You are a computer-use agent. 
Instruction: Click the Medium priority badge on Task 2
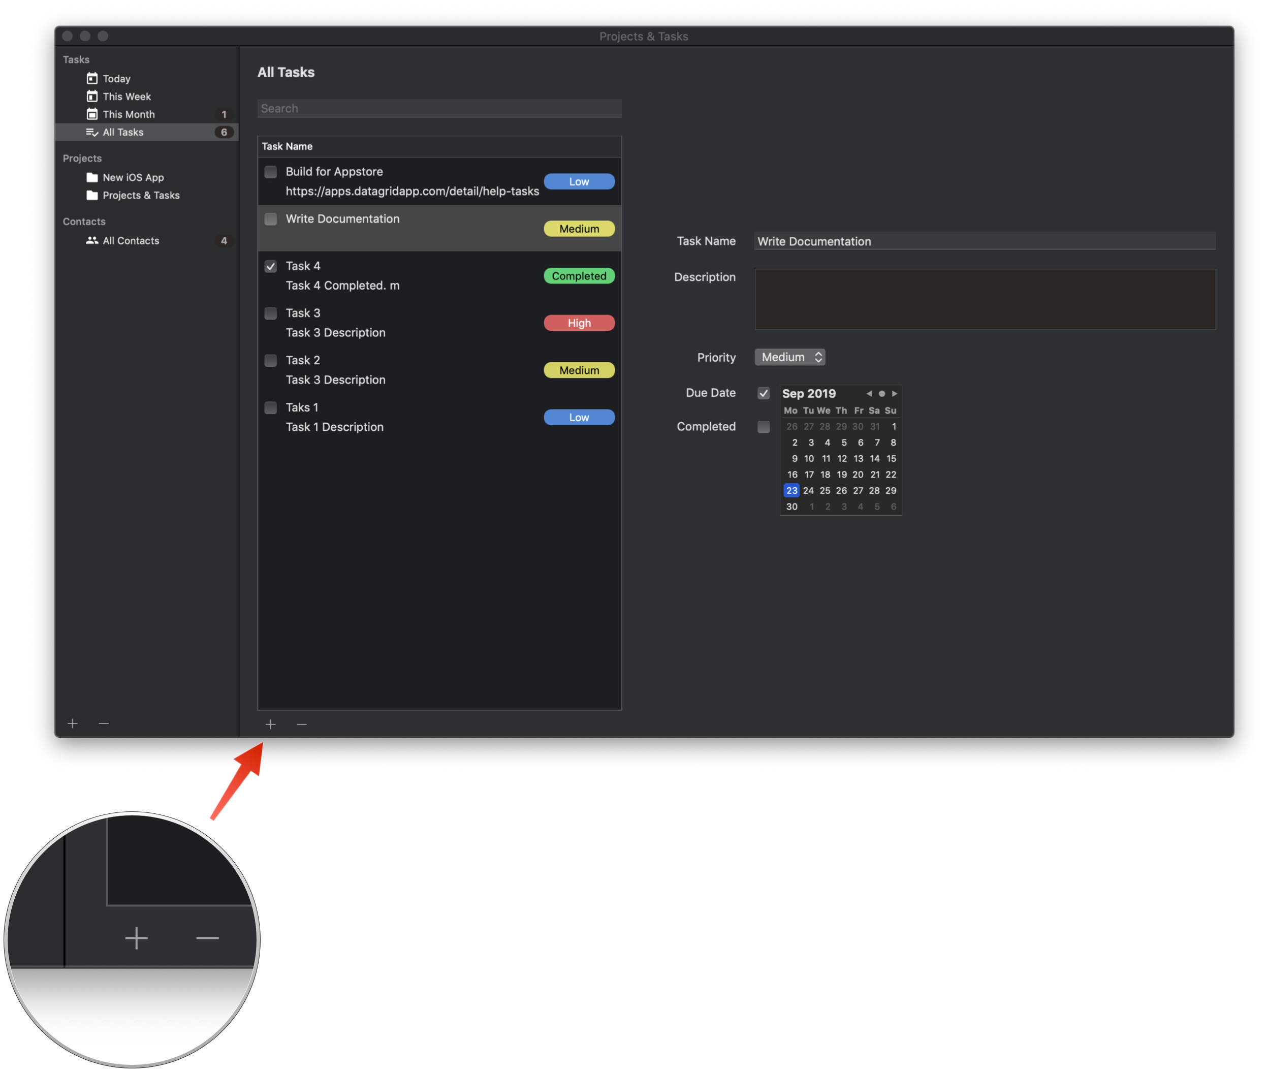(579, 370)
